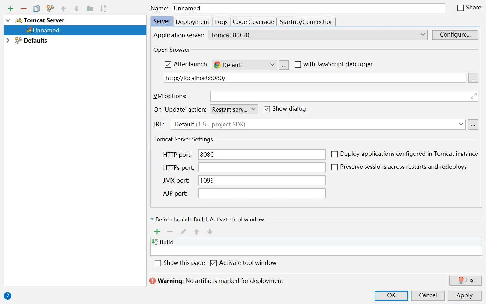Image resolution: width=486 pixels, height=304 pixels.
Task: Create a new folder using the folder icon
Action: coord(90,9)
